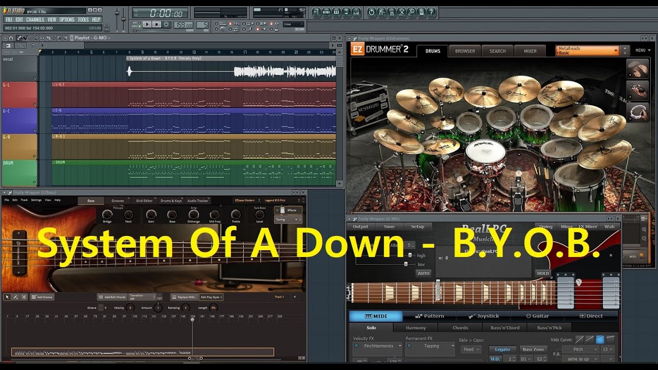Open the playlist view from FL toolbar

[x=316, y=12]
